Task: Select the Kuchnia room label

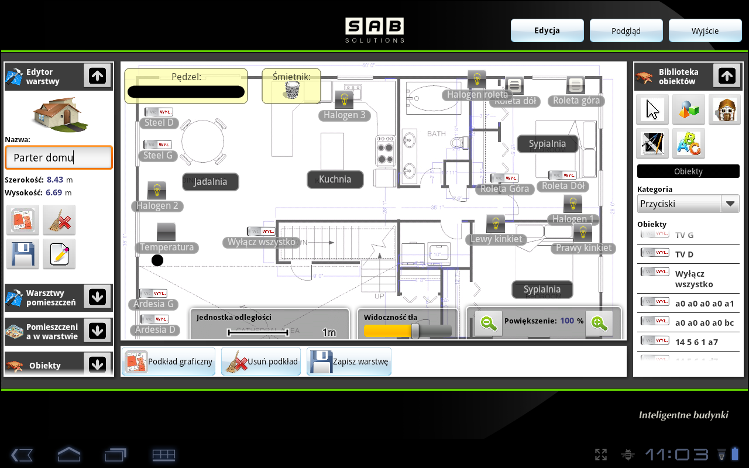Action: tap(335, 180)
